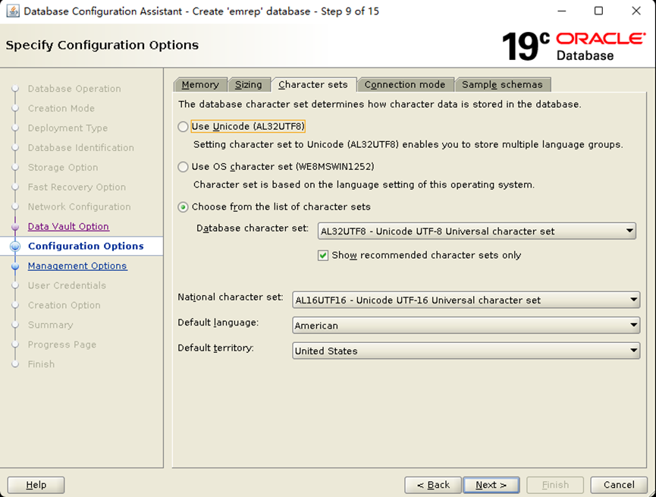Image resolution: width=656 pixels, height=497 pixels.
Task: Click the Finish step in sidebar
Action: (x=42, y=364)
